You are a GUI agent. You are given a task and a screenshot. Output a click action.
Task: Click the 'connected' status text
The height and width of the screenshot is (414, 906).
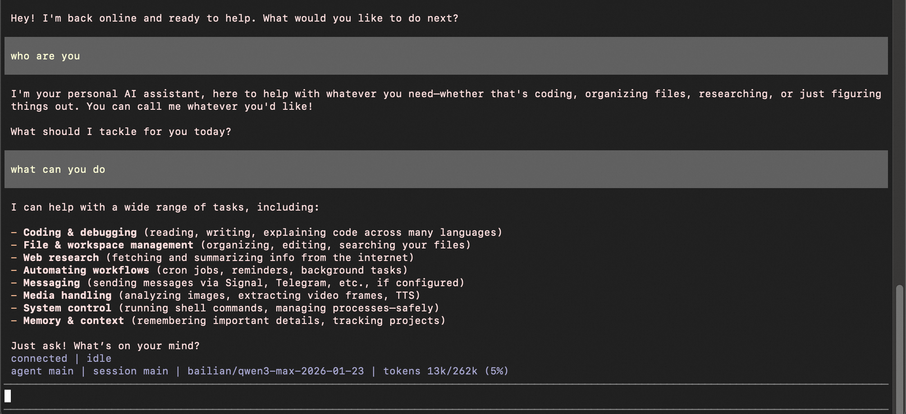point(39,359)
